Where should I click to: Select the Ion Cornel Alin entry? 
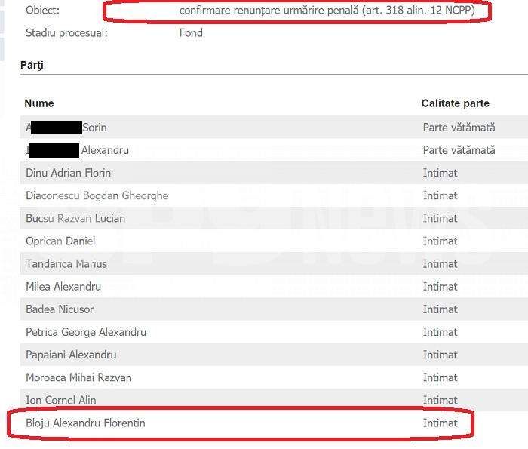(x=61, y=400)
